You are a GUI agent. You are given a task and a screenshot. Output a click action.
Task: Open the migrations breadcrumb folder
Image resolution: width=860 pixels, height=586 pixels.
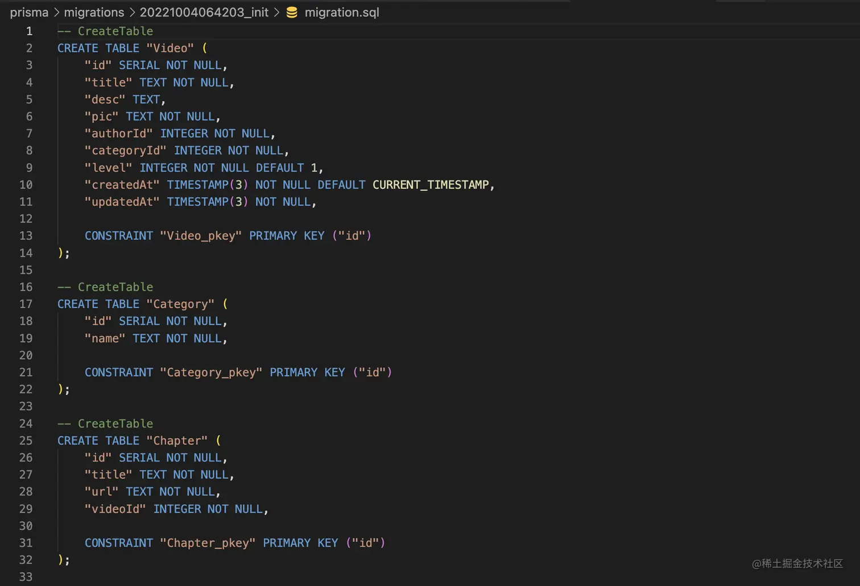(x=94, y=12)
